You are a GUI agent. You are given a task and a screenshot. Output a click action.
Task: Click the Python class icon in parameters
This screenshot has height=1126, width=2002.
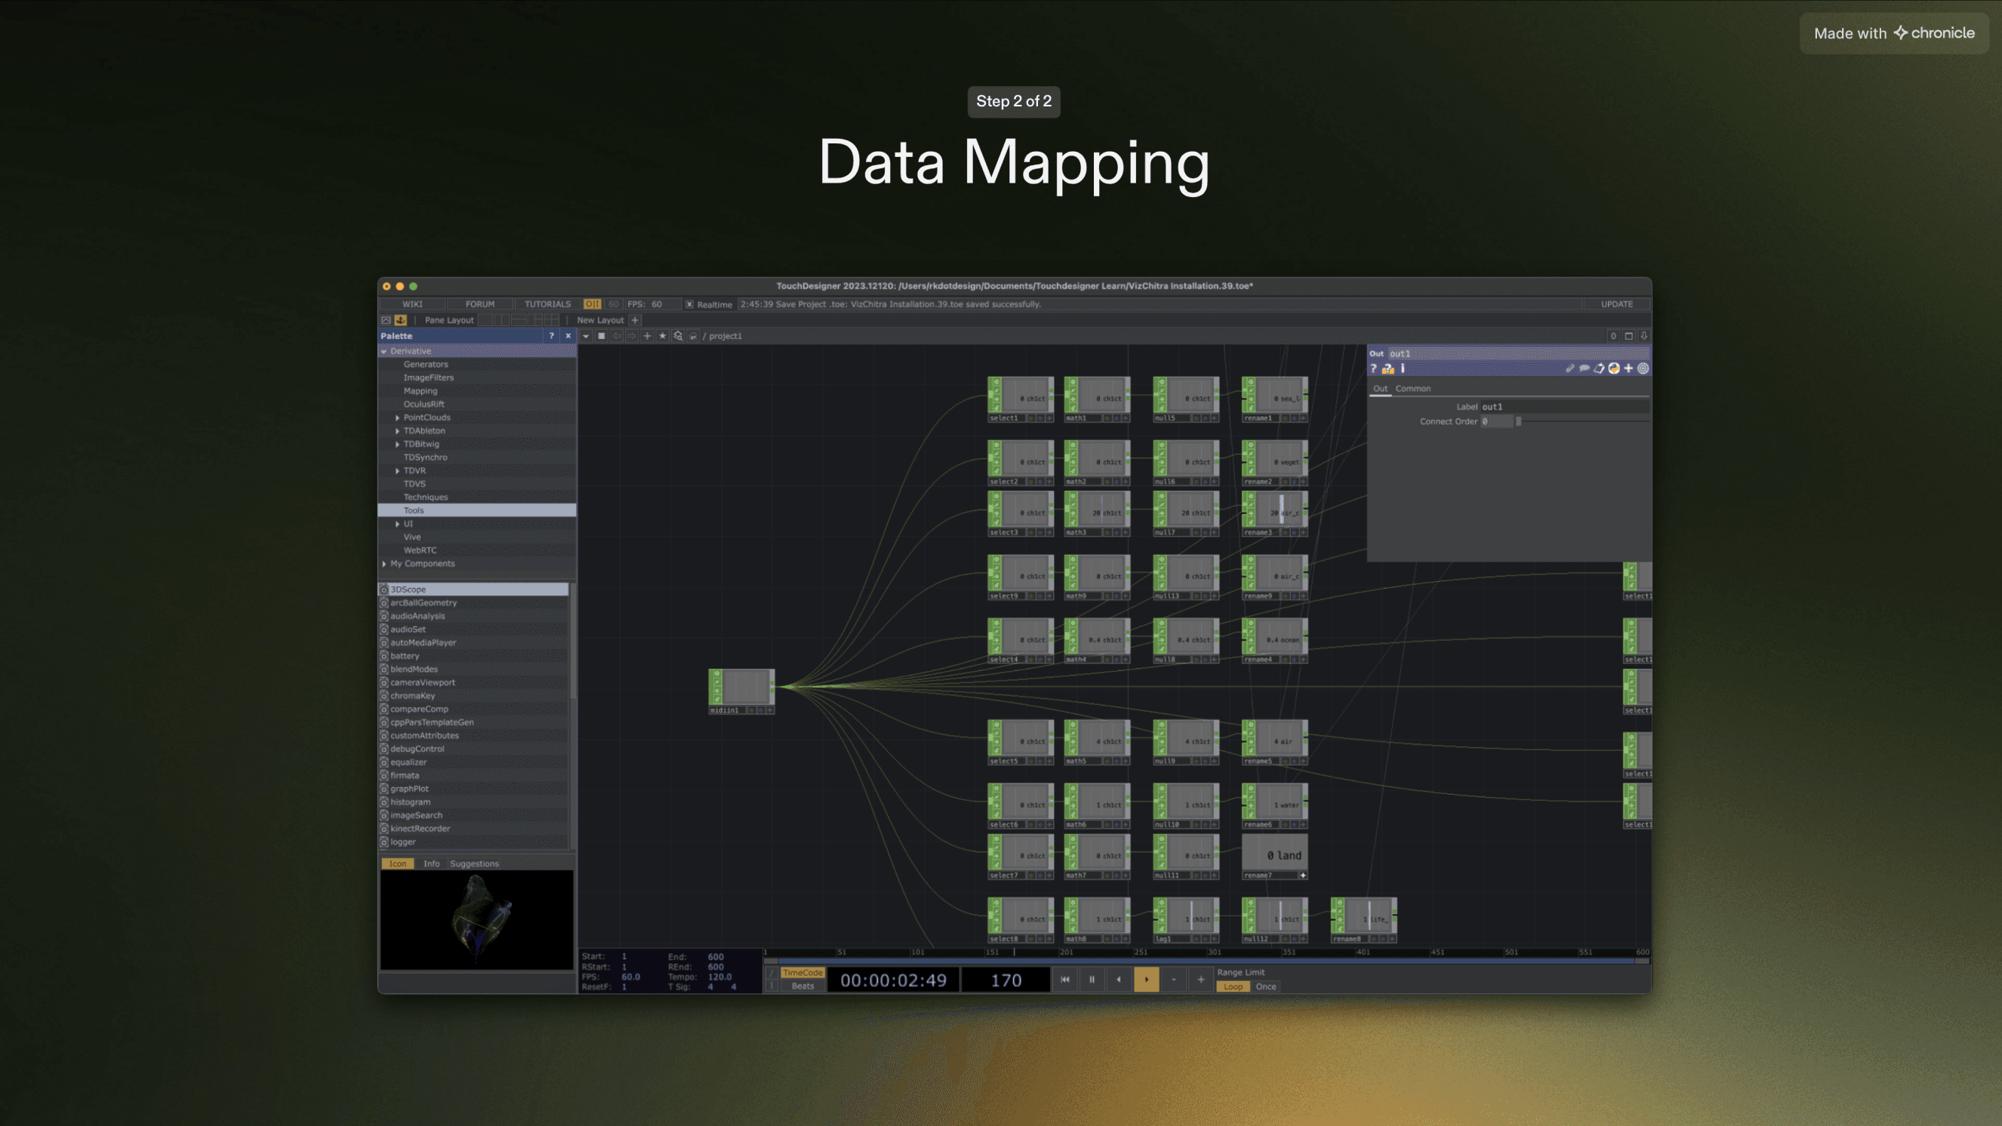point(1614,369)
